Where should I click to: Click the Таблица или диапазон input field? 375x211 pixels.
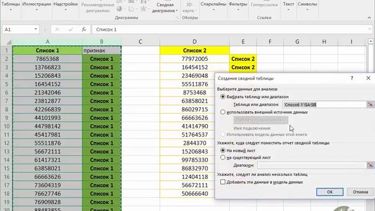coord(324,104)
